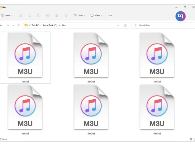The image size is (195, 146).
Task: Click the Paste clipboard icon
Action: tap(39, 15)
